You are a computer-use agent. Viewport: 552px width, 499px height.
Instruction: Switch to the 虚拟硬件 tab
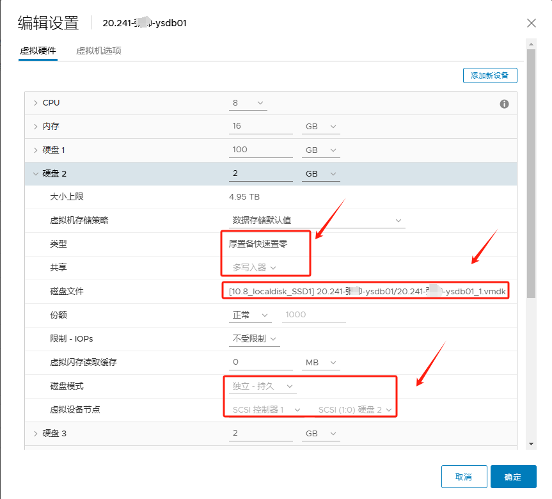[38, 51]
